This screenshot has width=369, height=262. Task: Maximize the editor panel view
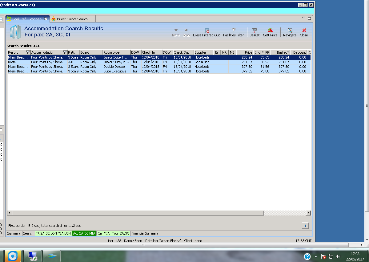pyautogui.click(x=309, y=18)
